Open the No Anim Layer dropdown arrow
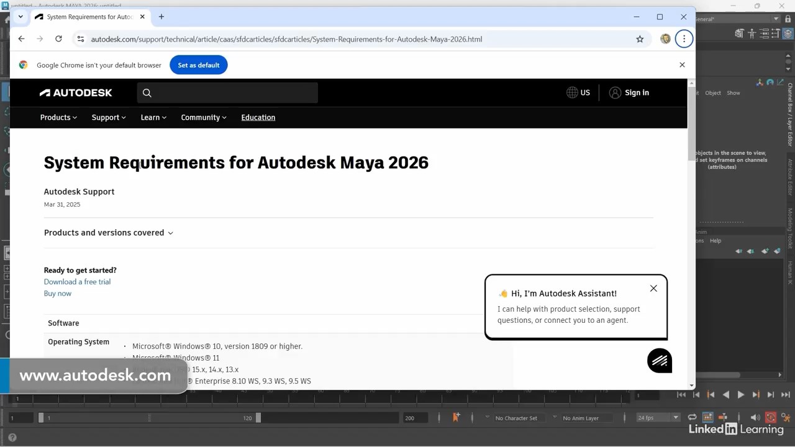Viewport: 795px width, 447px height. click(x=555, y=418)
